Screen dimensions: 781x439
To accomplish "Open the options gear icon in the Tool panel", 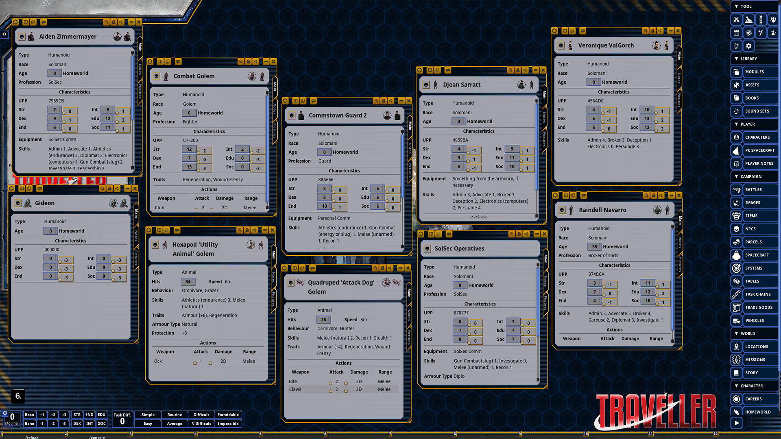I will pyautogui.click(x=749, y=46).
